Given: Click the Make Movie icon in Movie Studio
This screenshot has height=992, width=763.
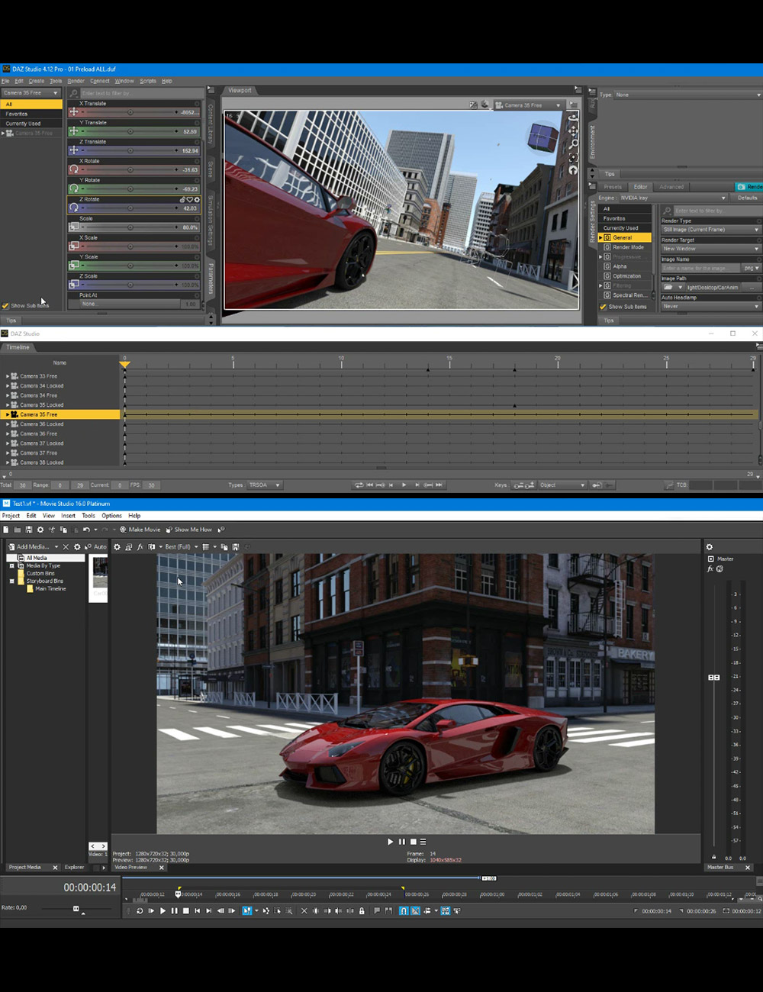Looking at the screenshot, I should pos(122,529).
